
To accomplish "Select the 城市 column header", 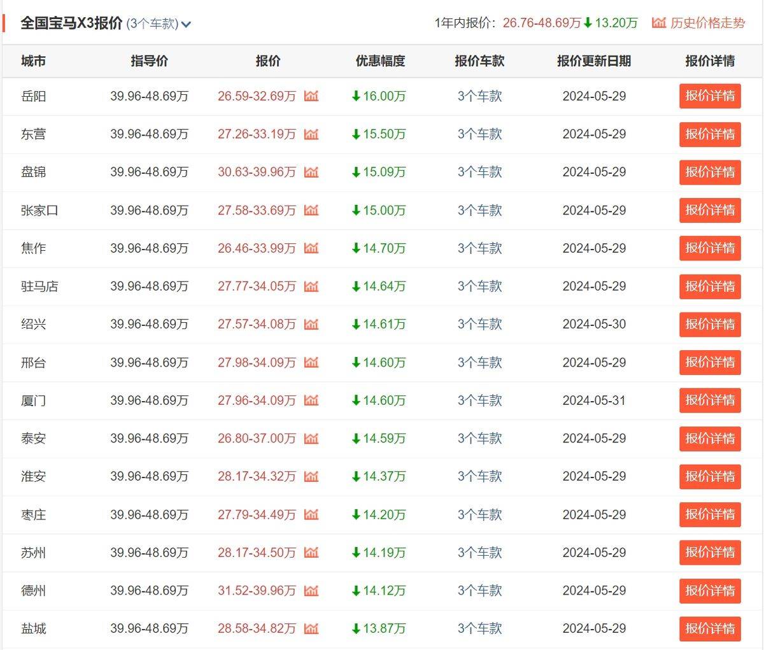I will point(33,61).
